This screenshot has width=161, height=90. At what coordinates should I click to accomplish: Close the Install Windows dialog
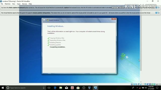coord(114,19)
